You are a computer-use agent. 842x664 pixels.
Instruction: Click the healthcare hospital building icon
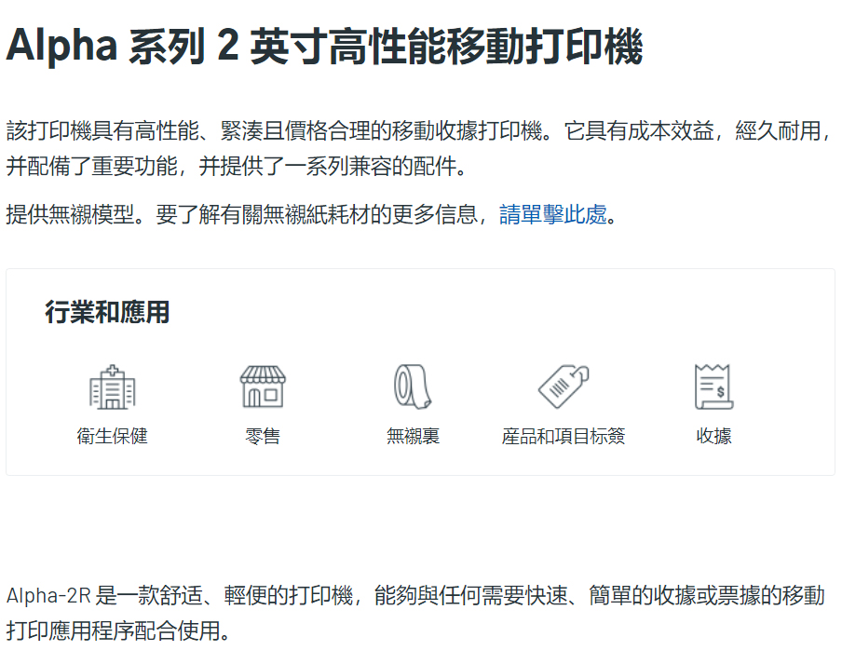tap(112, 386)
